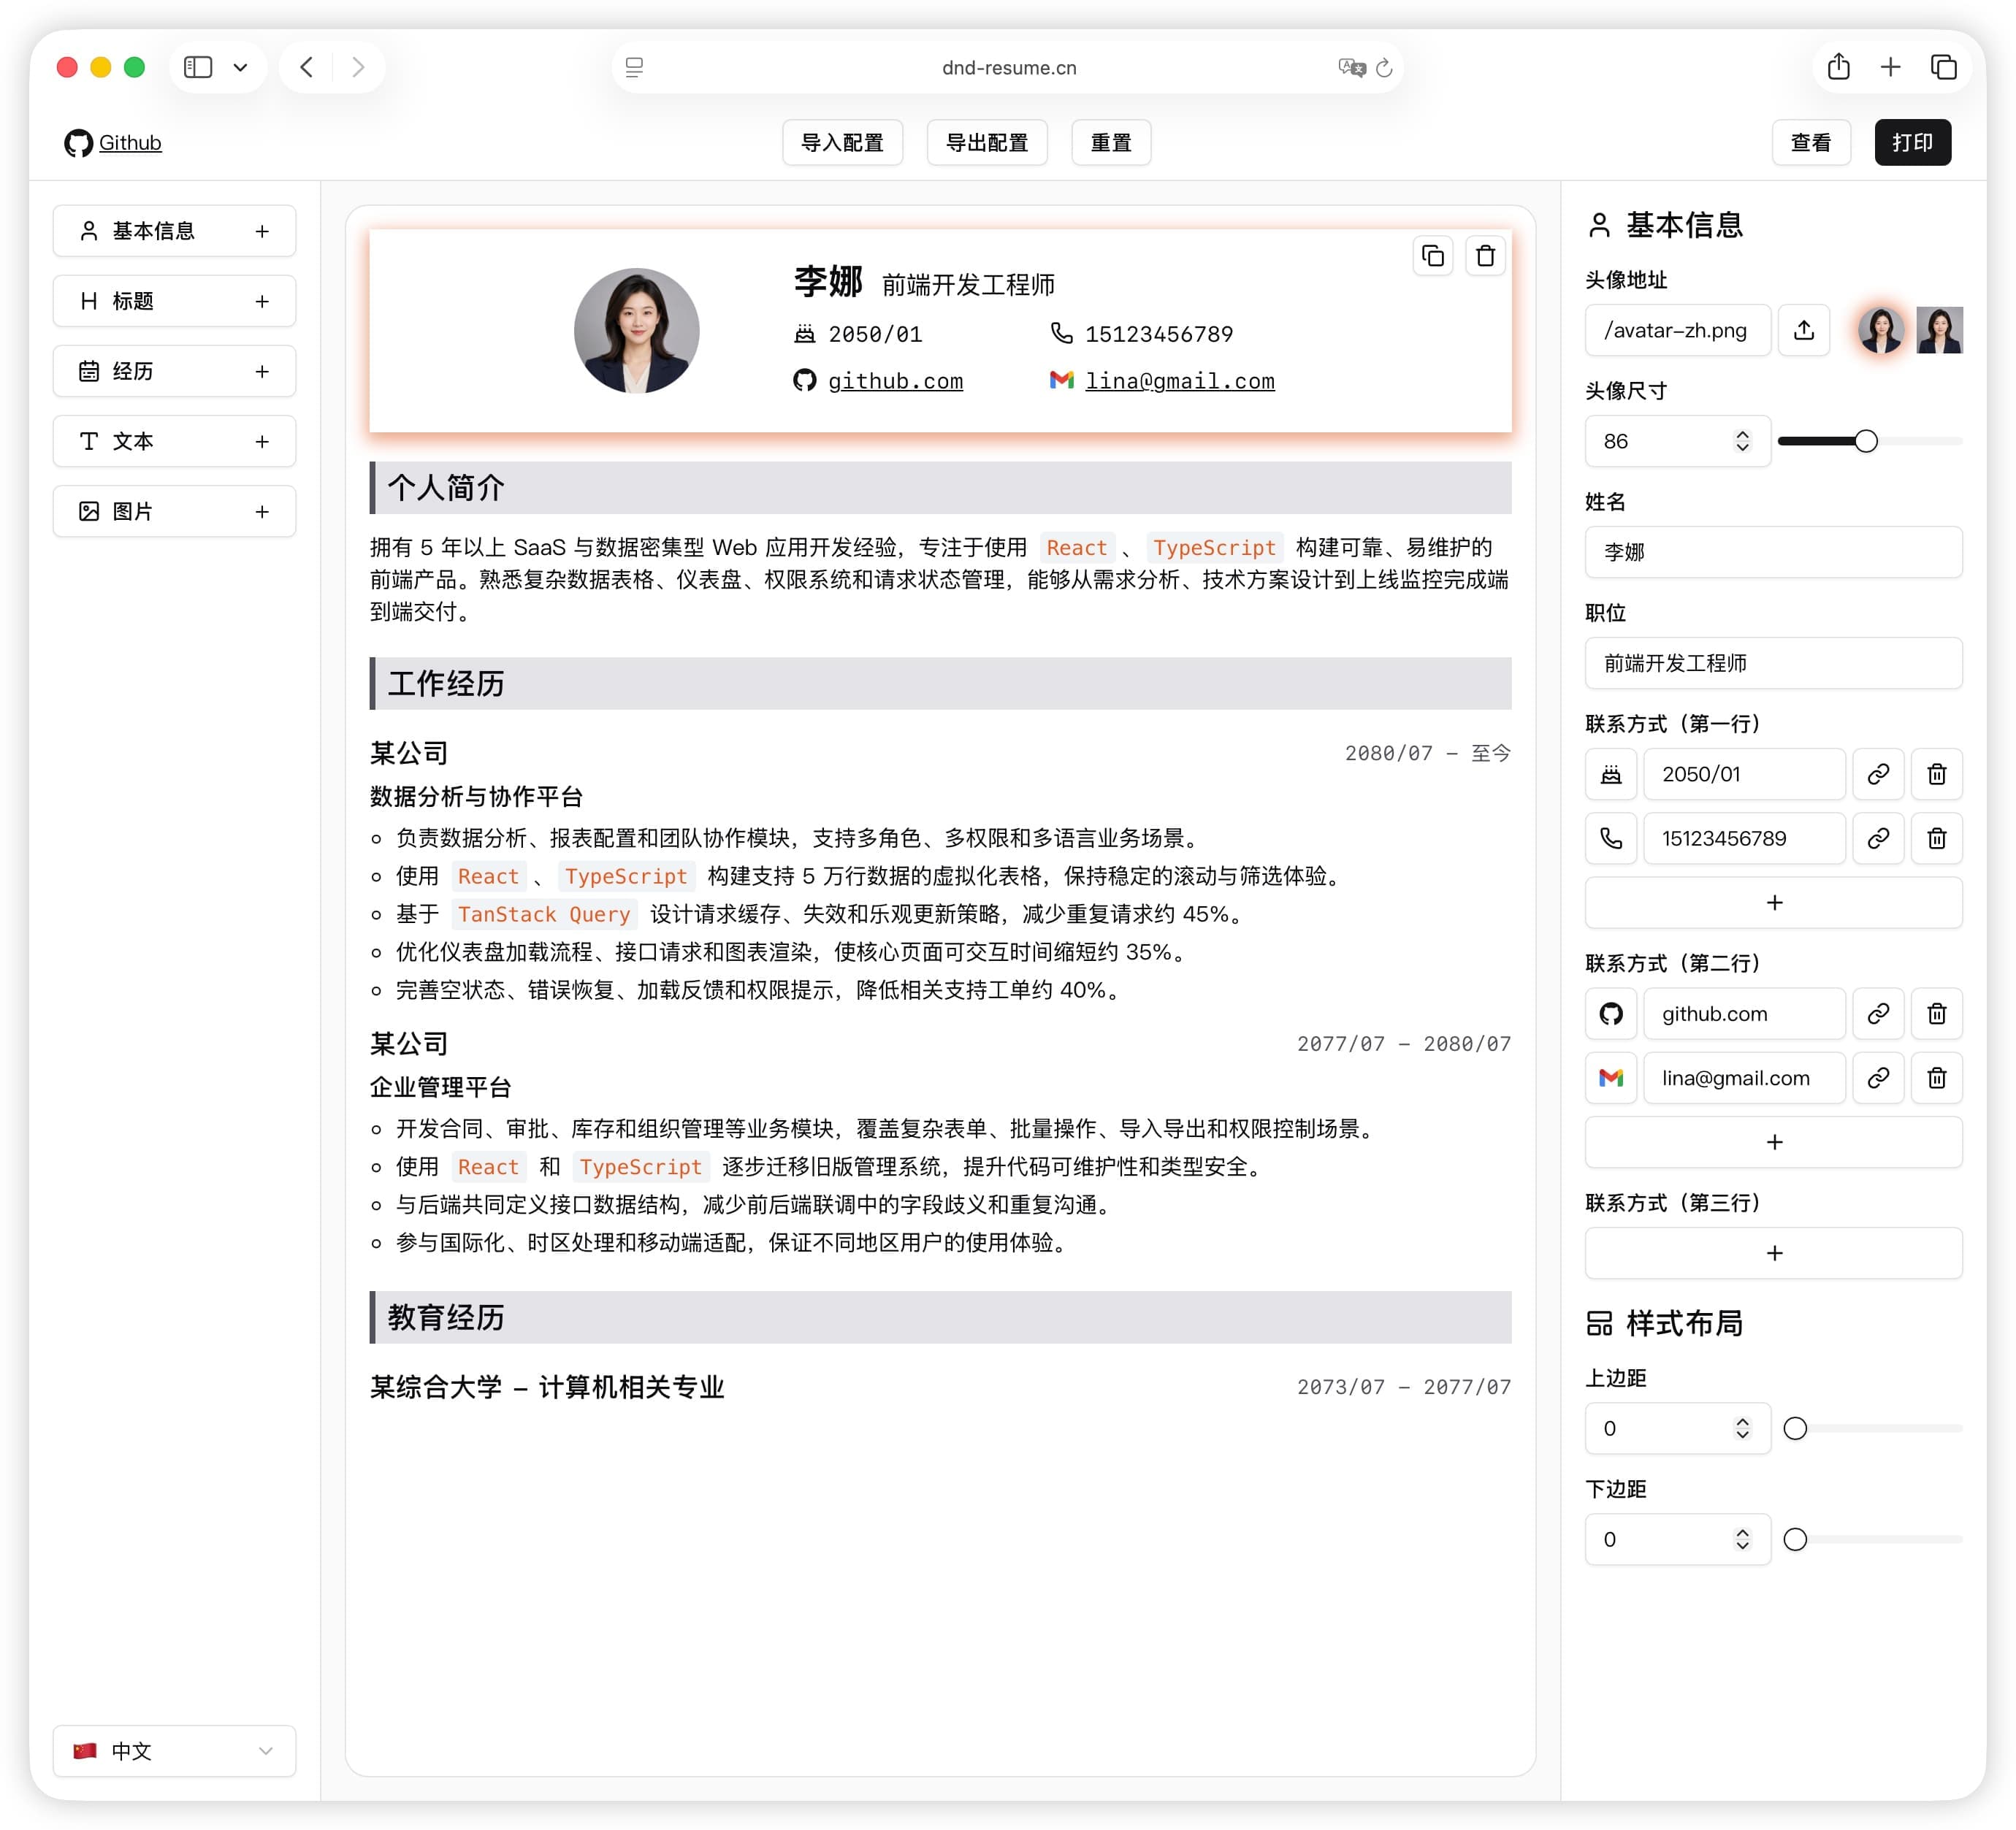The image size is (2016, 1830).
Task: Click the 导入配置 button
Action: click(842, 143)
